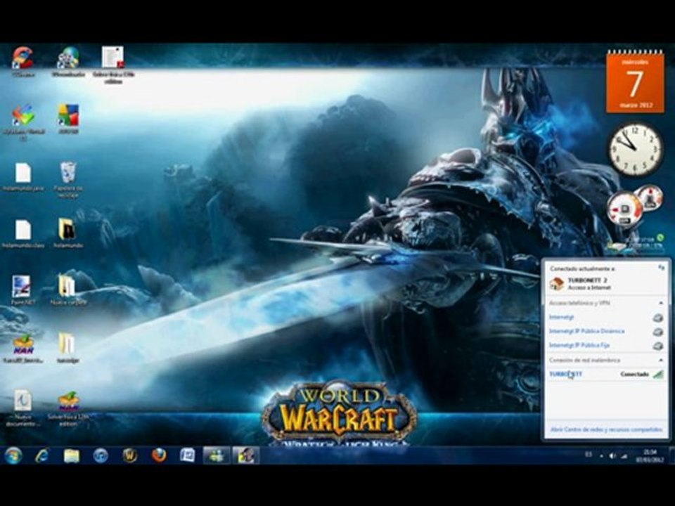675x506 pixels.
Task: Click the TURBONETT 2 house network icon
Action: click(557, 283)
